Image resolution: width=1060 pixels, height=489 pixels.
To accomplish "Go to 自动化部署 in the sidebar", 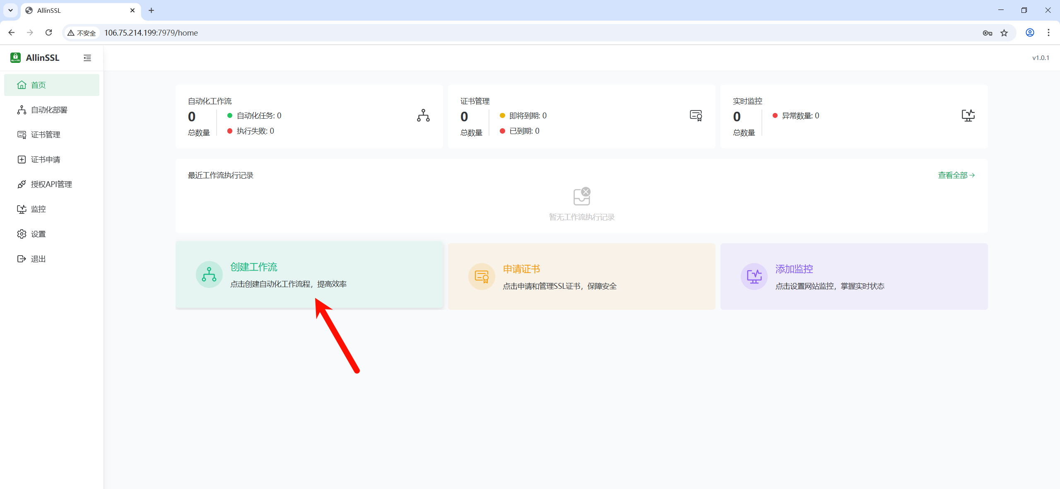I will [52, 110].
